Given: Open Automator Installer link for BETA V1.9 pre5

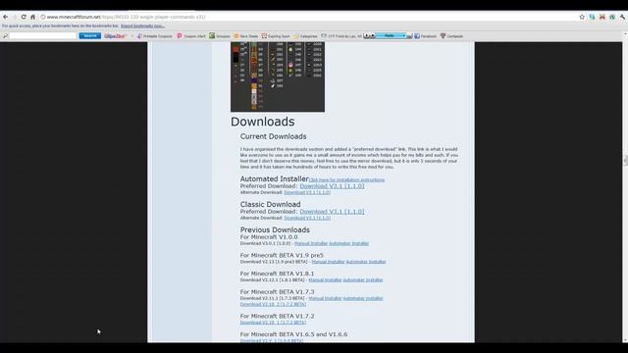Looking at the screenshot, I should tap(366, 262).
